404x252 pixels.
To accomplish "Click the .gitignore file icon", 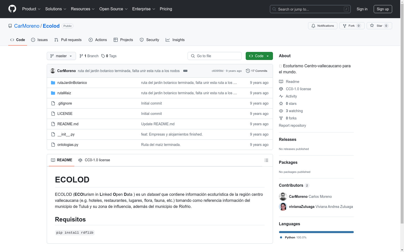I will (53, 103).
